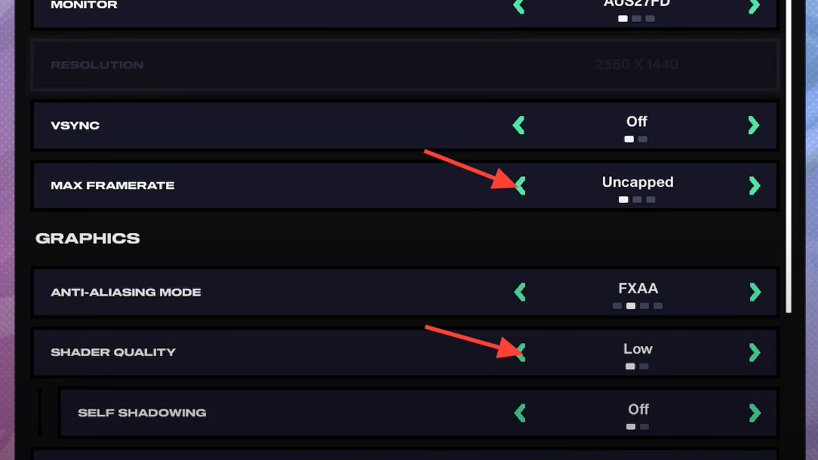
Task: Click left arrow for VSync setting
Action: [518, 125]
